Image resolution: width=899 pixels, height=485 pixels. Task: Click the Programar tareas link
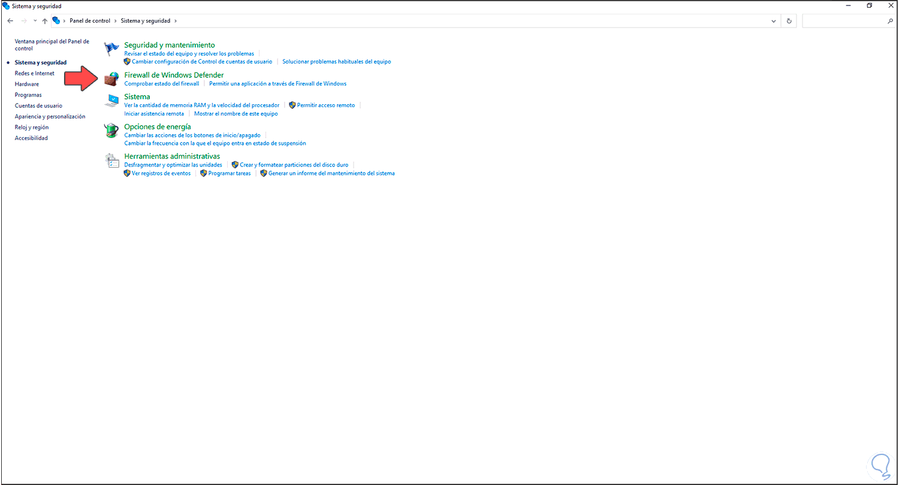pos(230,174)
